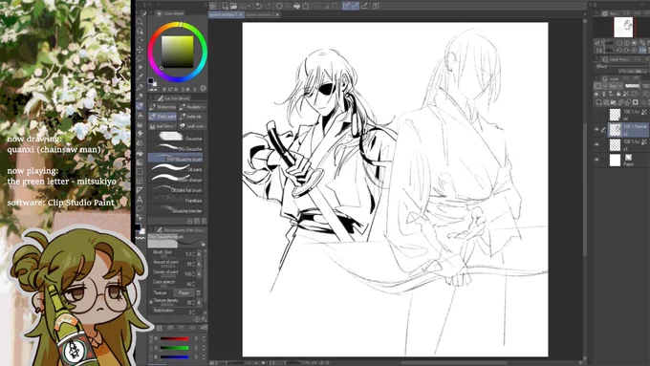
Task: Show the hidden ref layer
Action: point(596,115)
